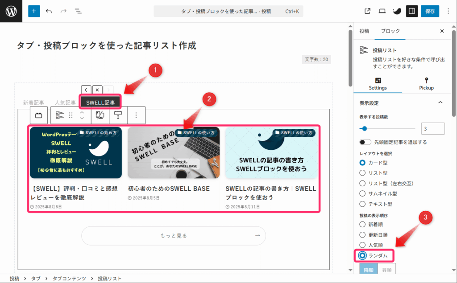Close the settings sidebar
The height and width of the screenshot is (283, 457).
click(442, 31)
